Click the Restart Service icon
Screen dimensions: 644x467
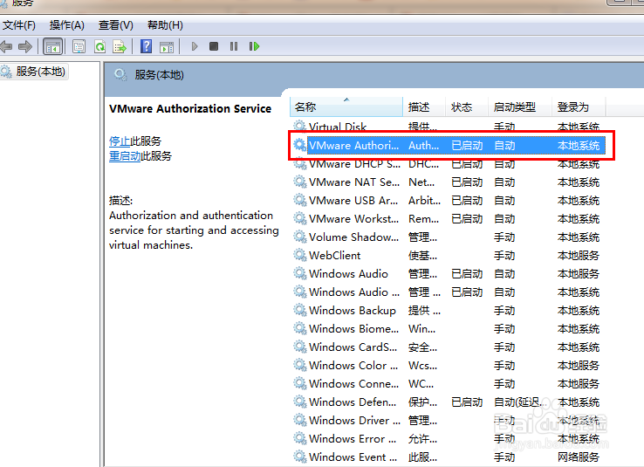pos(254,46)
